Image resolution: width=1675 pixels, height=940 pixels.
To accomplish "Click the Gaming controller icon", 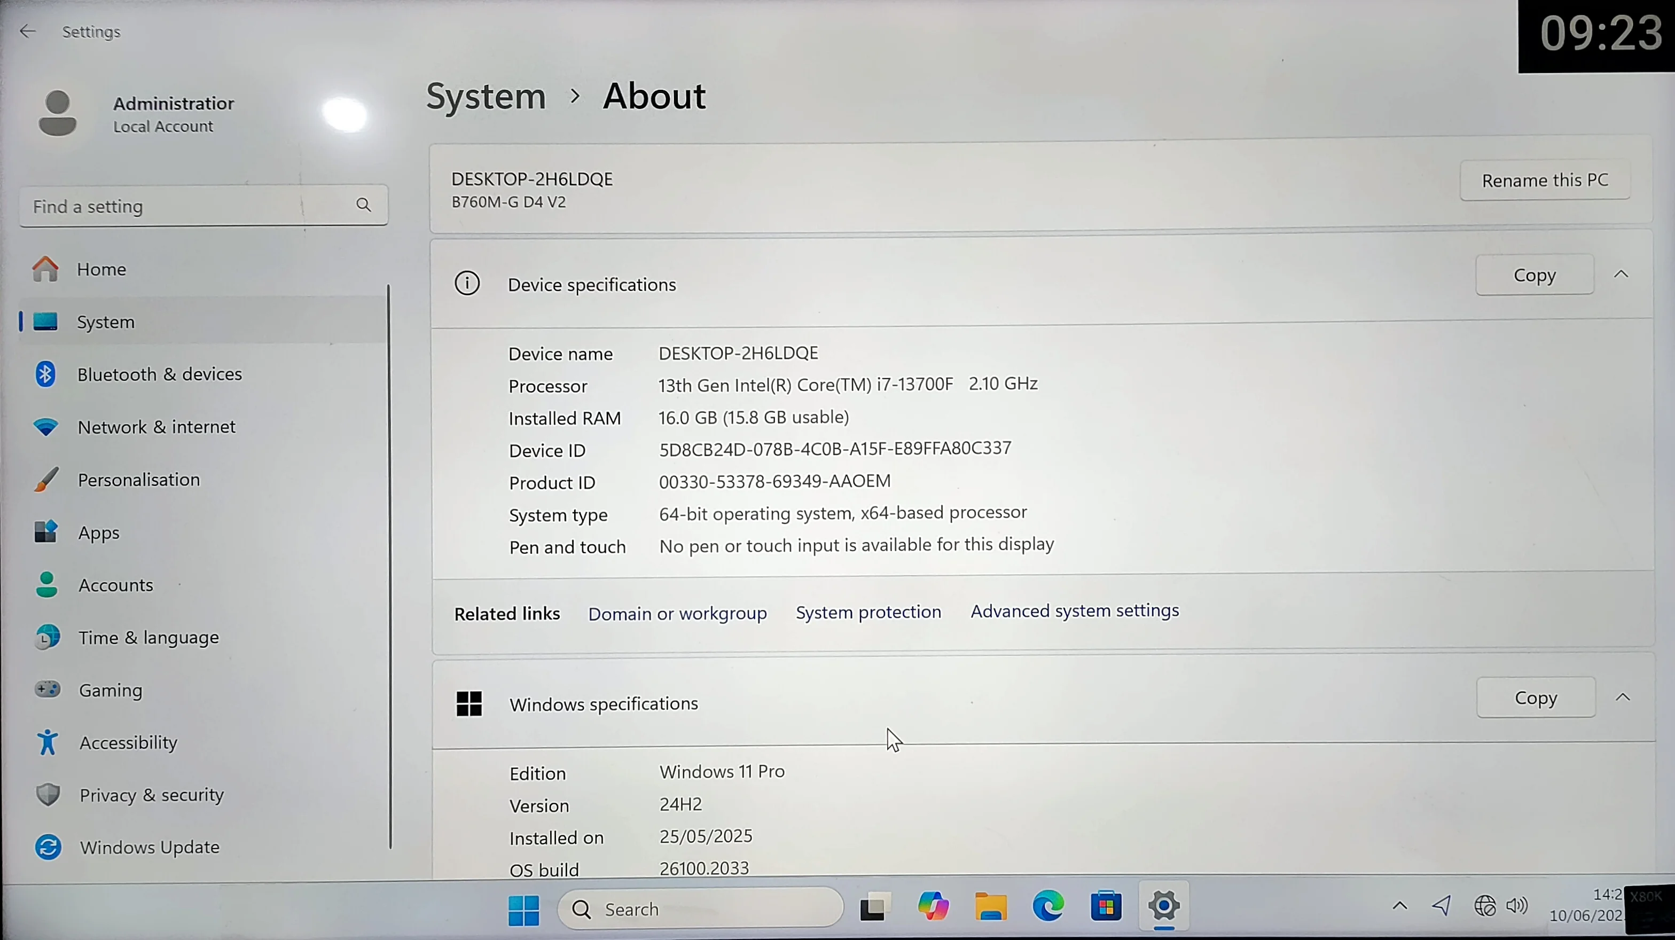I will [x=48, y=689].
